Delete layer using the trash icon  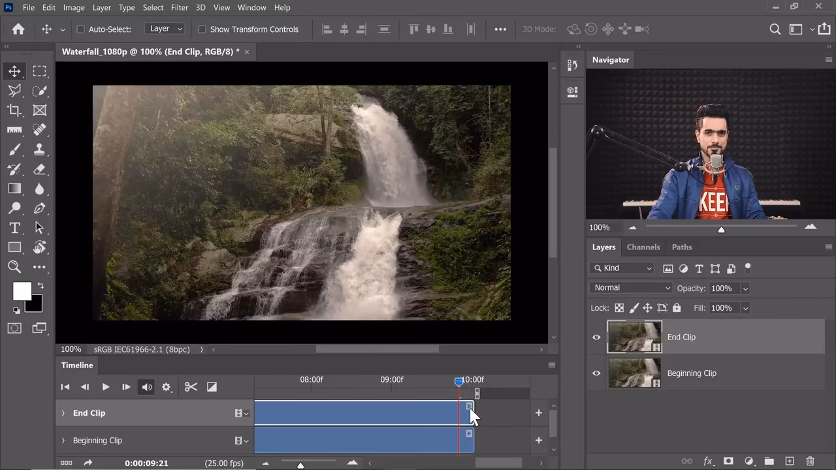(x=810, y=462)
